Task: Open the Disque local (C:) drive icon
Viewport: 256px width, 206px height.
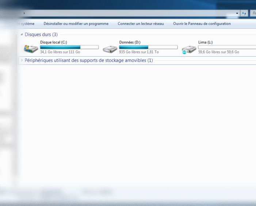Action: click(31, 49)
